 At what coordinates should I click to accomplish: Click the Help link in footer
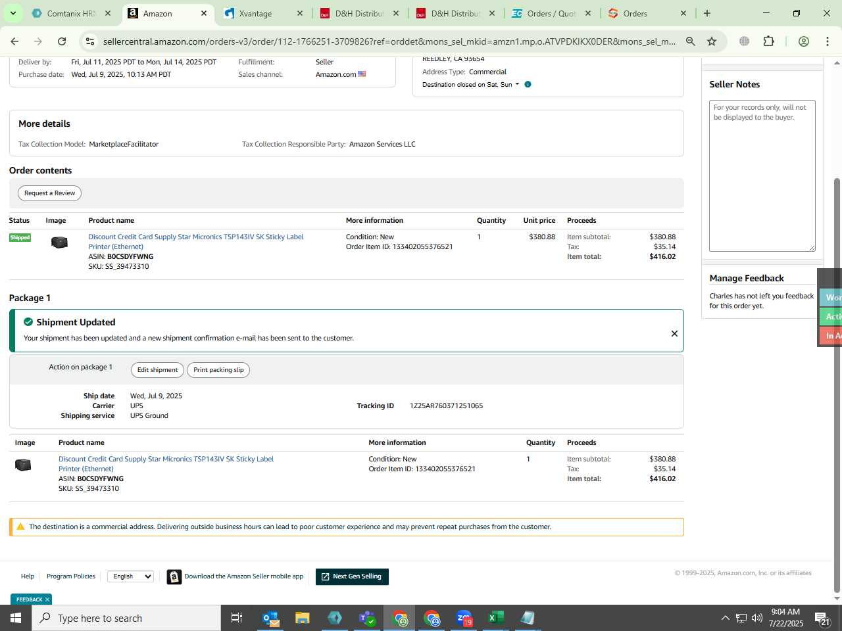pyautogui.click(x=28, y=576)
